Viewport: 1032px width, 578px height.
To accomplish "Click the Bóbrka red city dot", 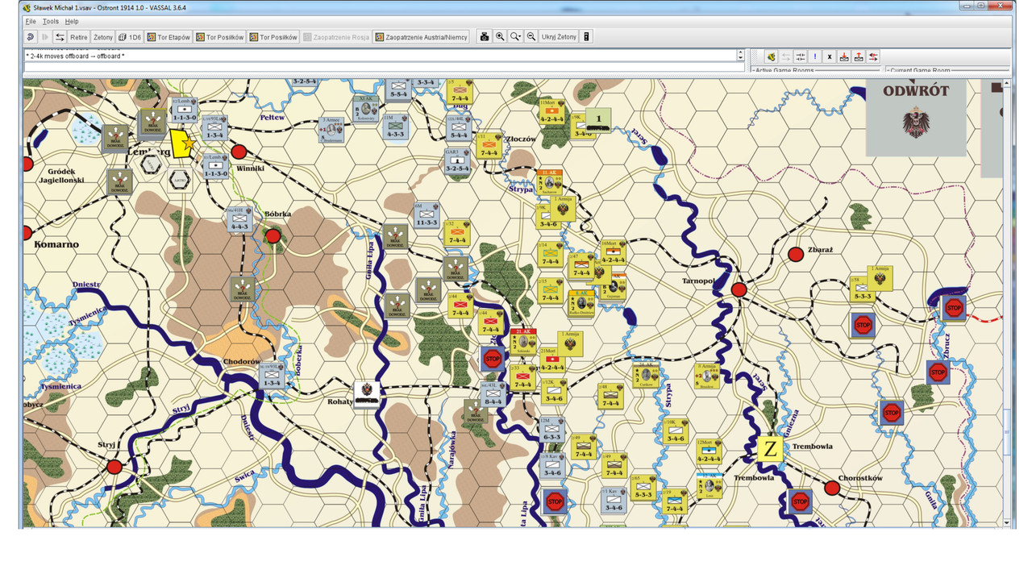I will 273,236.
